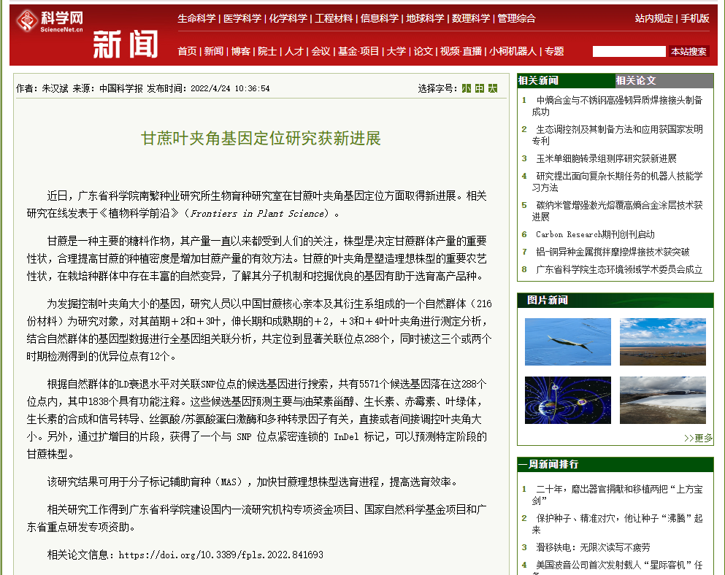725x575 pixels.
Task: Open the 机器人技能学习方法 news link
Action: 617,182
